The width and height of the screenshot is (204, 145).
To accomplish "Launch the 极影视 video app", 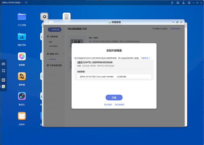I will click(22, 76).
